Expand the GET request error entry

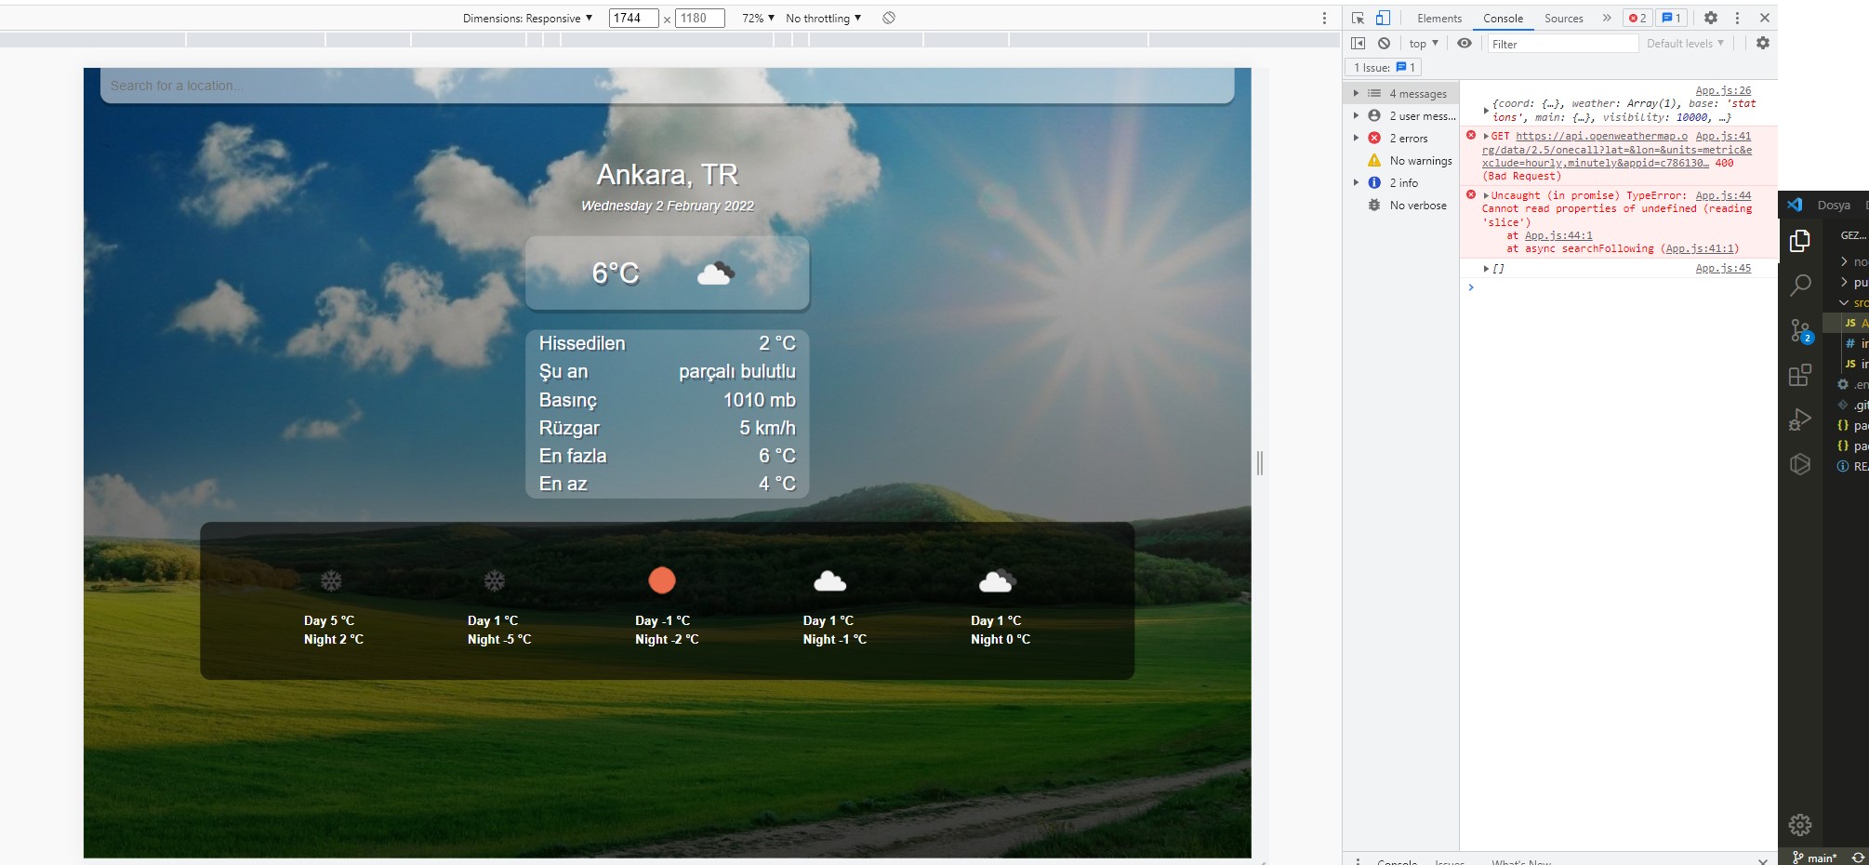click(x=1486, y=136)
